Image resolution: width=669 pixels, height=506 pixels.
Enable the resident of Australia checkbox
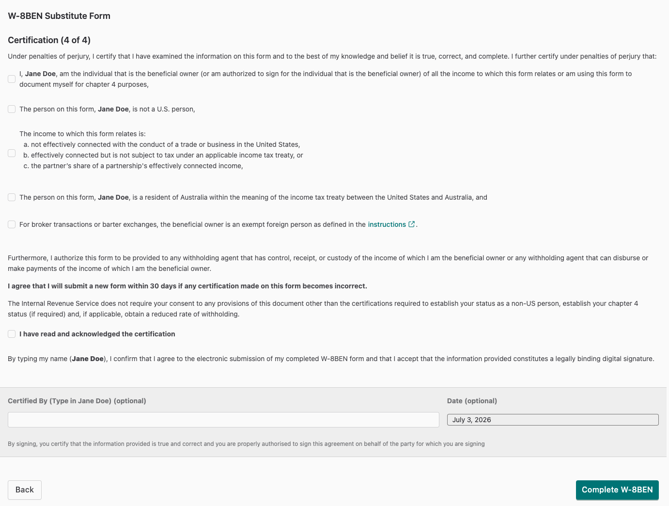pos(12,197)
